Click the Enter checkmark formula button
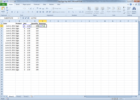140x100 pixels. pos(26,18)
